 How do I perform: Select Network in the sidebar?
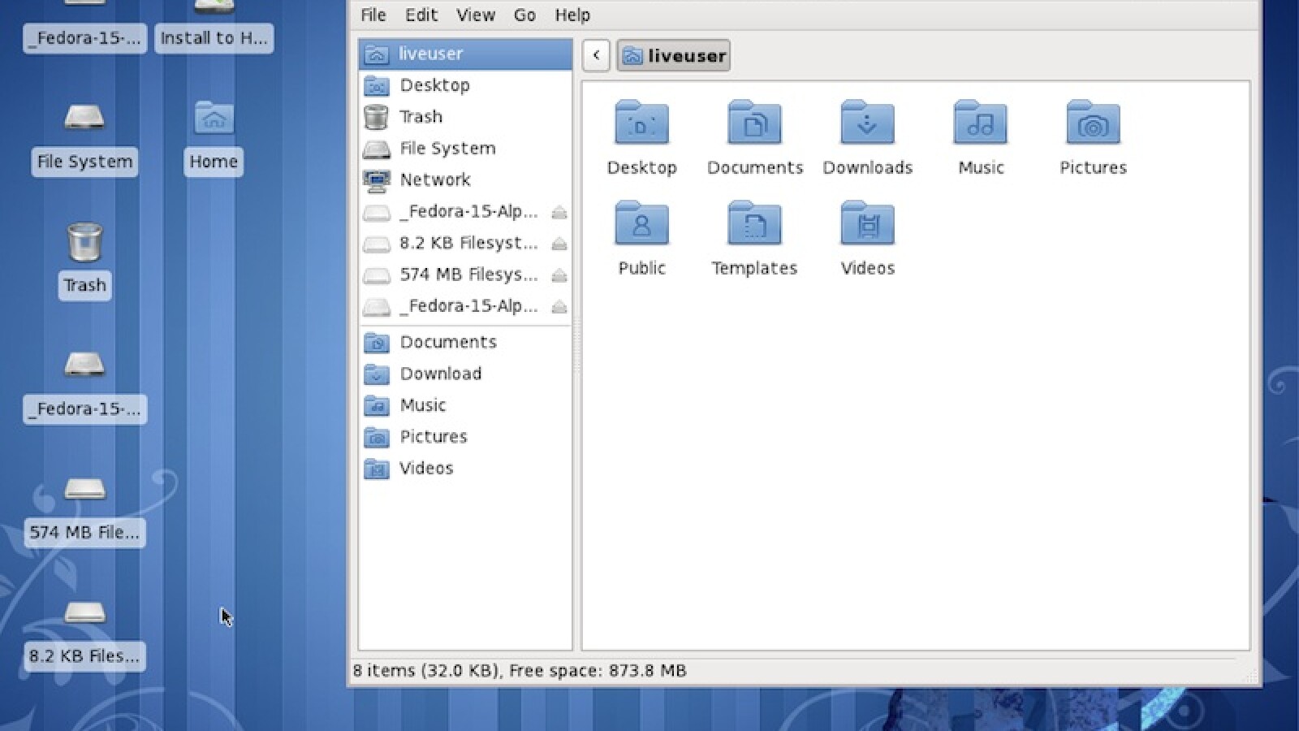pyautogui.click(x=434, y=180)
